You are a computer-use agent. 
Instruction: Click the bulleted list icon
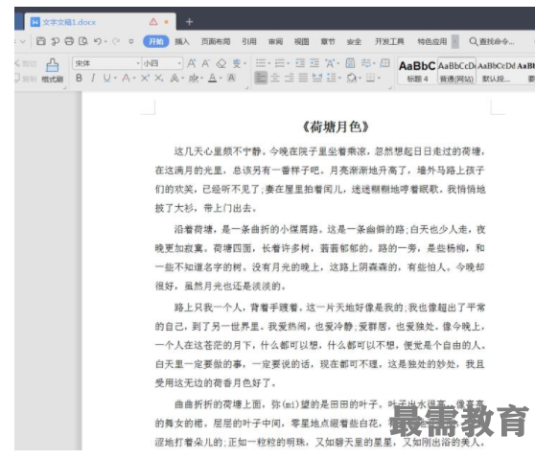pos(261,63)
